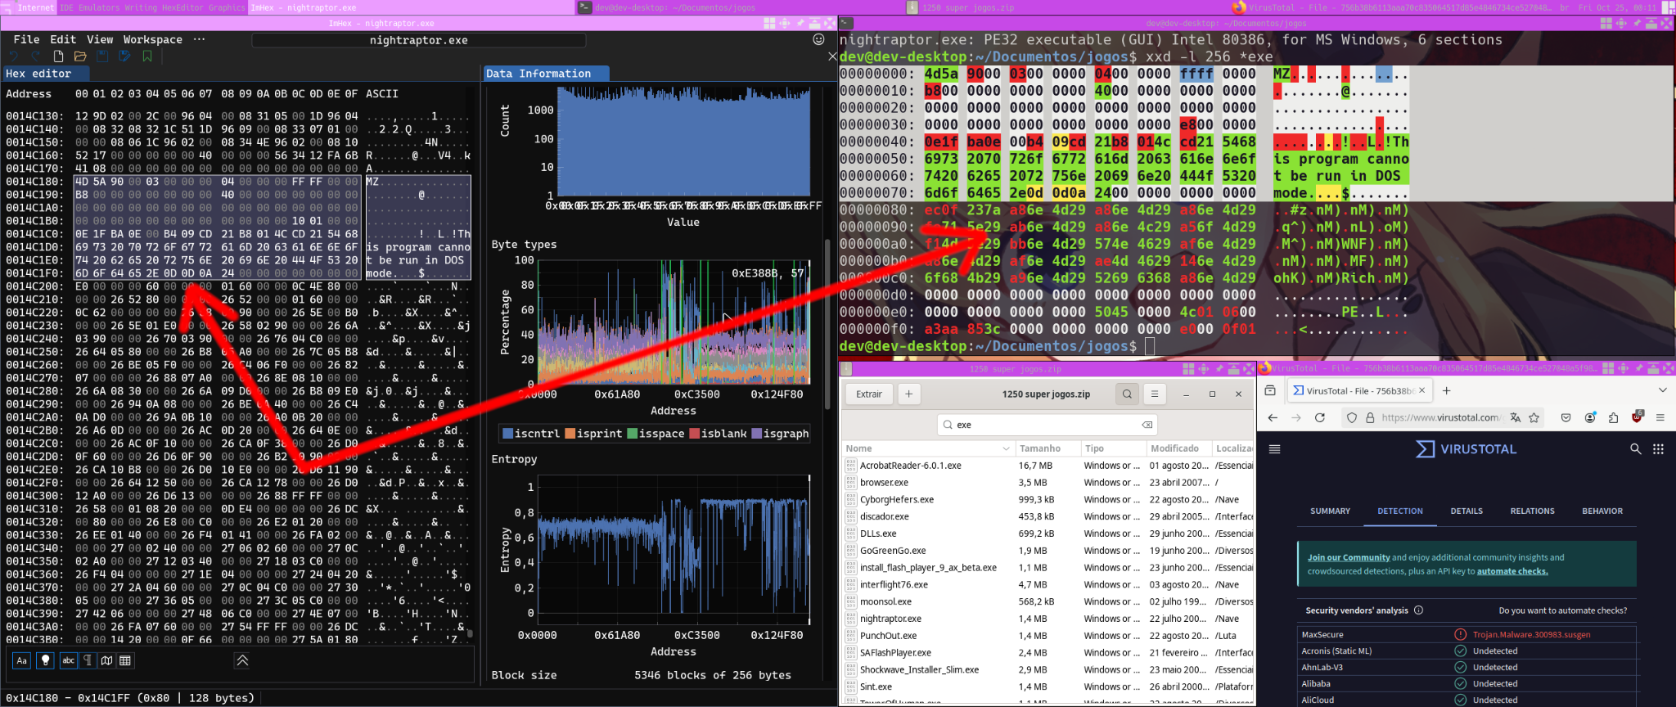Click VirusTotal search magnifier icon

(x=1635, y=448)
